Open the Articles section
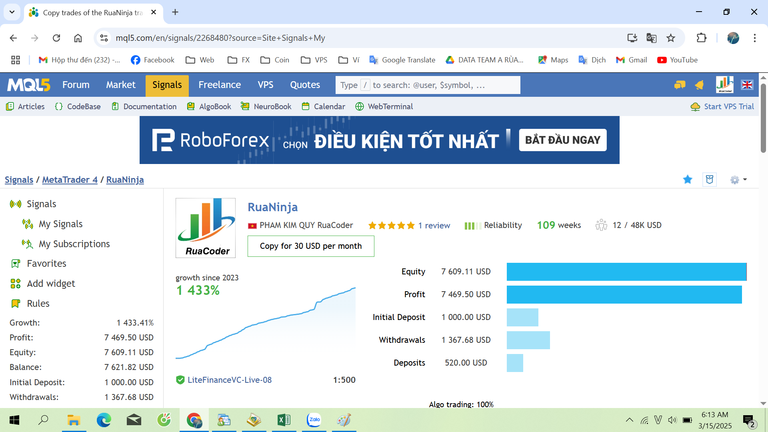Screen dimensions: 768x432 (25, 106)
